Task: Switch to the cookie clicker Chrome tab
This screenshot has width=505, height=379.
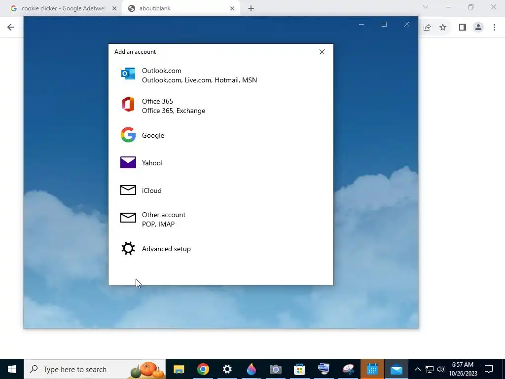Action: point(63,8)
